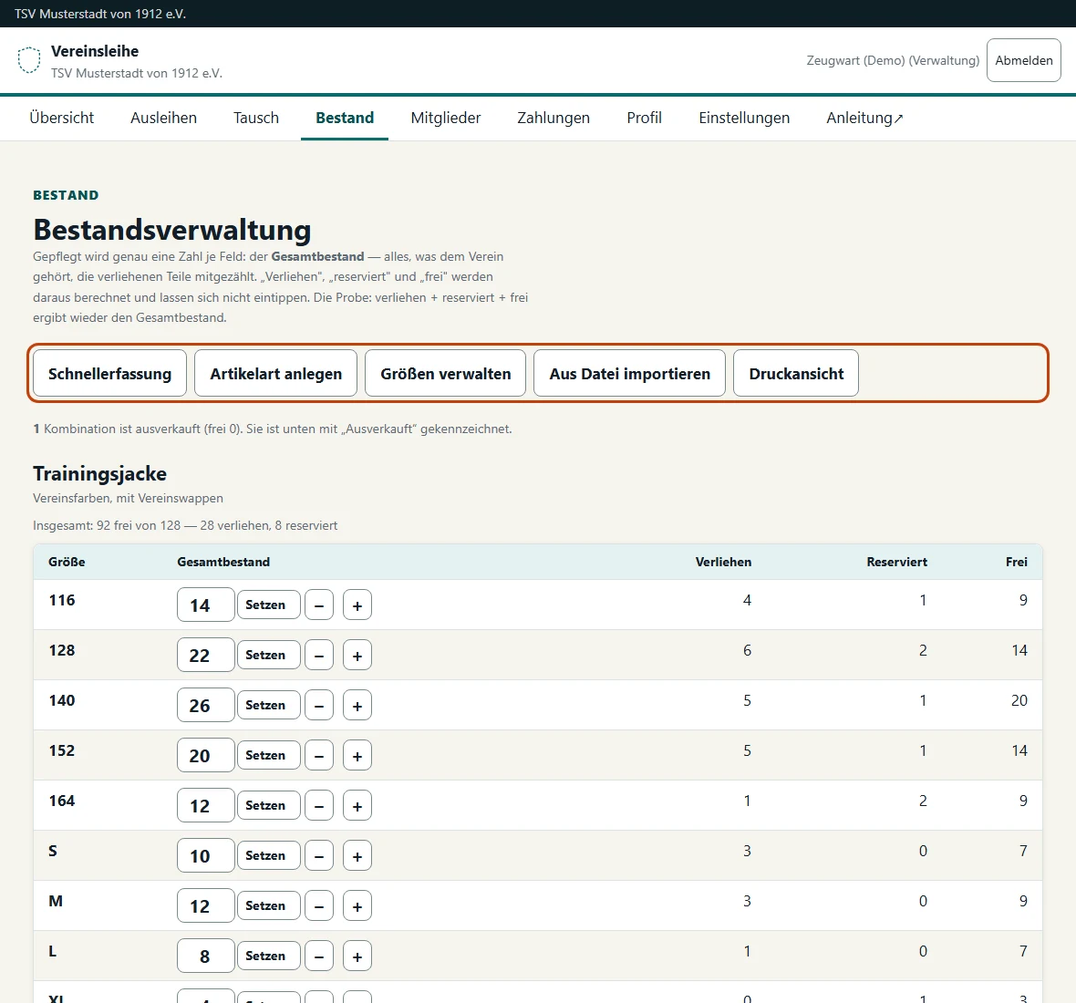Click Setzen in the M row
Screen dimensions: 1076x1003
pos(268,905)
